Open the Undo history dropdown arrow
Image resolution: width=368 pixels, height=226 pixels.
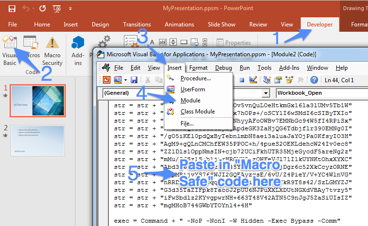(33, 9)
